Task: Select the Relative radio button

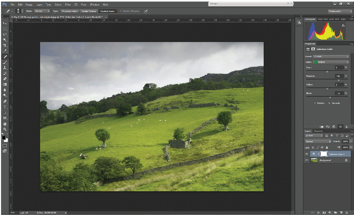Action: pyautogui.click(x=315, y=103)
